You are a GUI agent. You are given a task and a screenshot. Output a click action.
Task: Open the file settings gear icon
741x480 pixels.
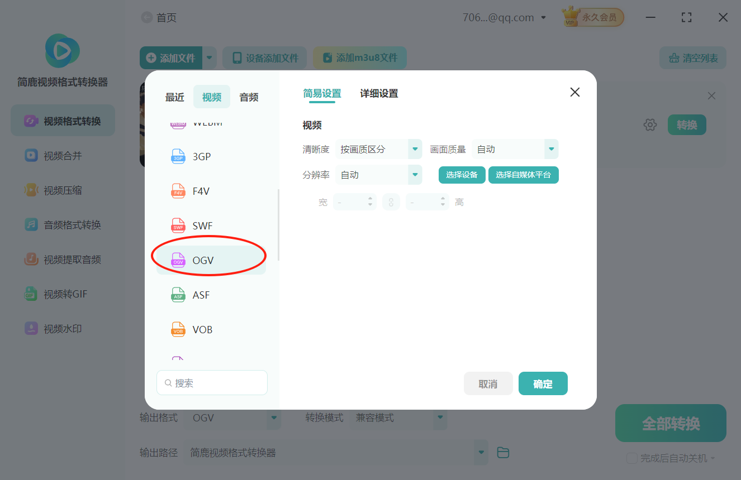pos(650,124)
